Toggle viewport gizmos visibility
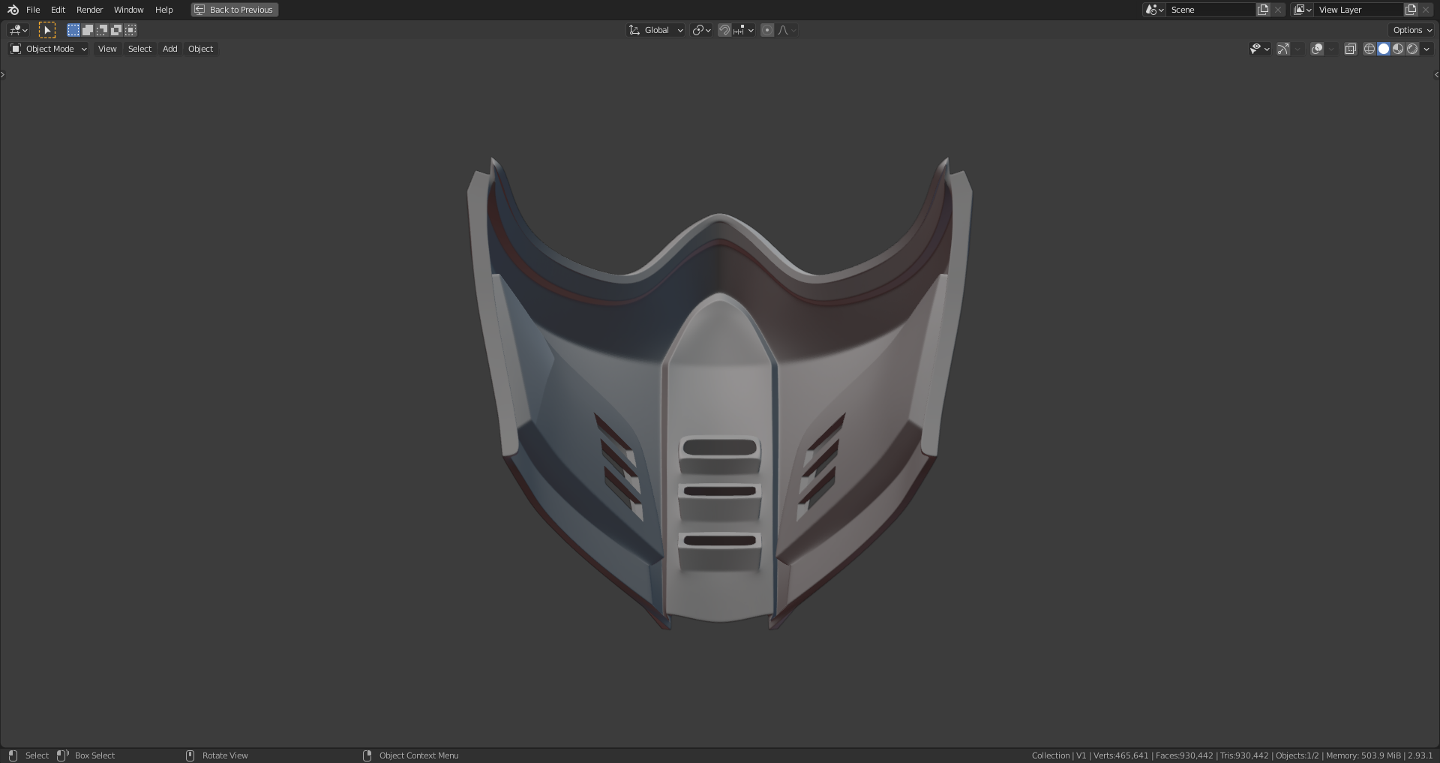Viewport: 1440px width, 763px height. pos(1283,49)
